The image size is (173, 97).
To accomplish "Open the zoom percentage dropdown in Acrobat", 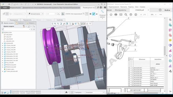I will (156, 15).
